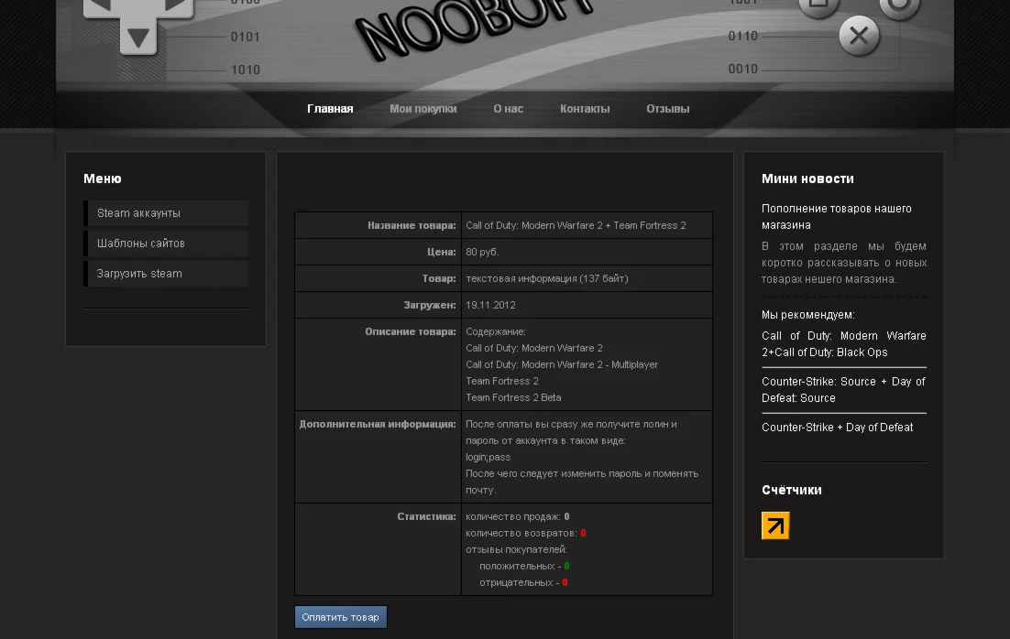Select Шаблоны сайтов in the menu

[166, 244]
